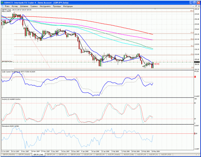Close the inner GBPJPY chart window
The width and height of the screenshot is (201, 157).
coord(199,6)
